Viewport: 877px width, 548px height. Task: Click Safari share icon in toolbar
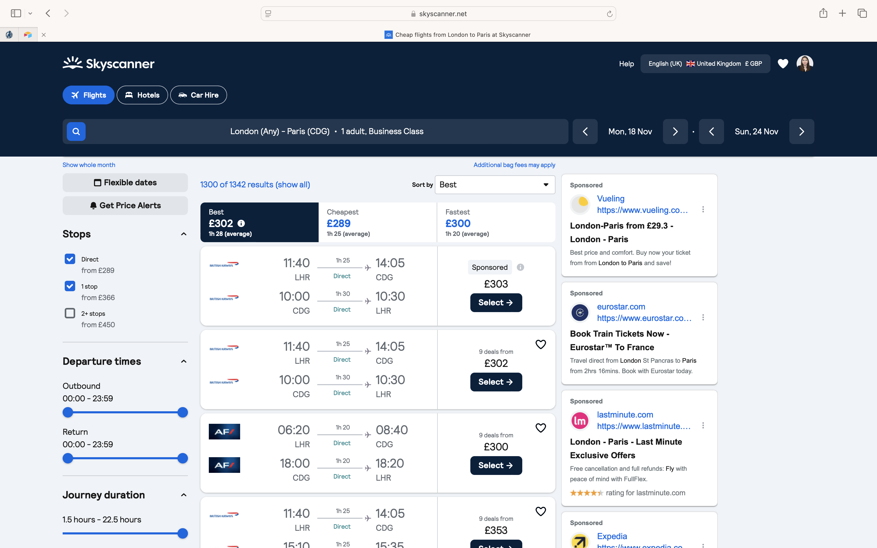[x=823, y=13]
